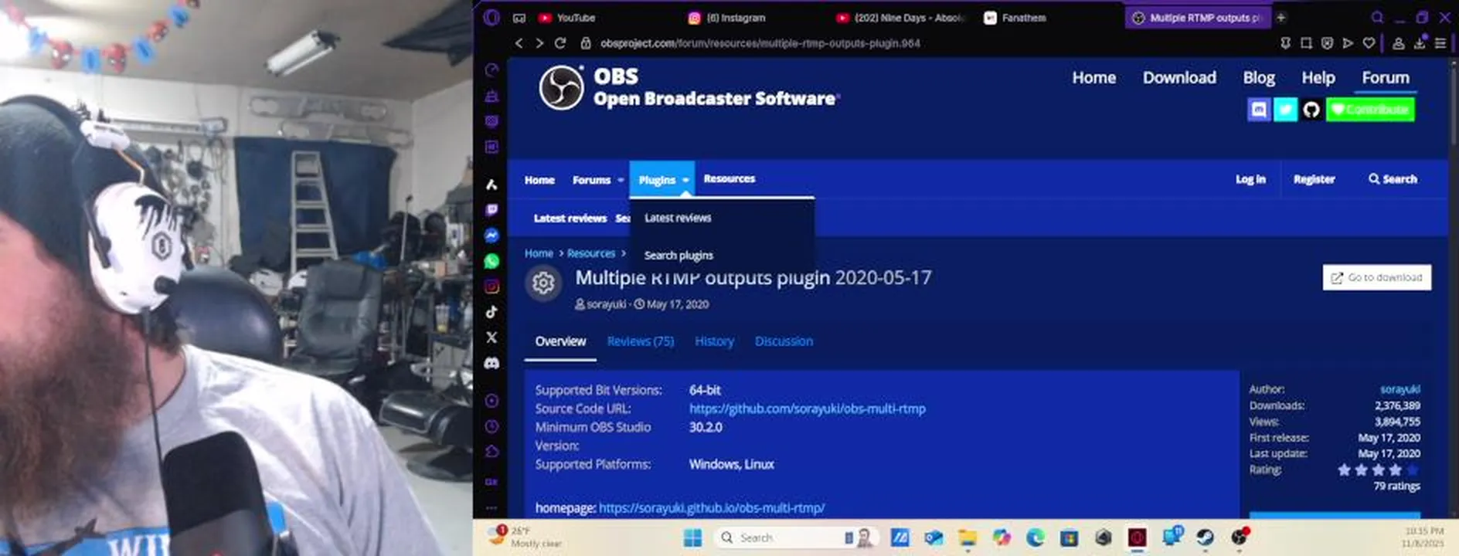Select Latest reviews in Plugins dropdown
Screen dimensions: 1459x556
pos(678,218)
